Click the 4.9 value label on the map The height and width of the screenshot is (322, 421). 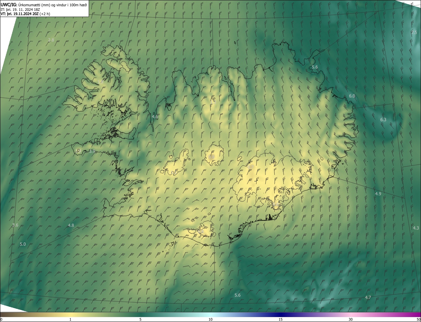pyautogui.click(x=378, y=194)
